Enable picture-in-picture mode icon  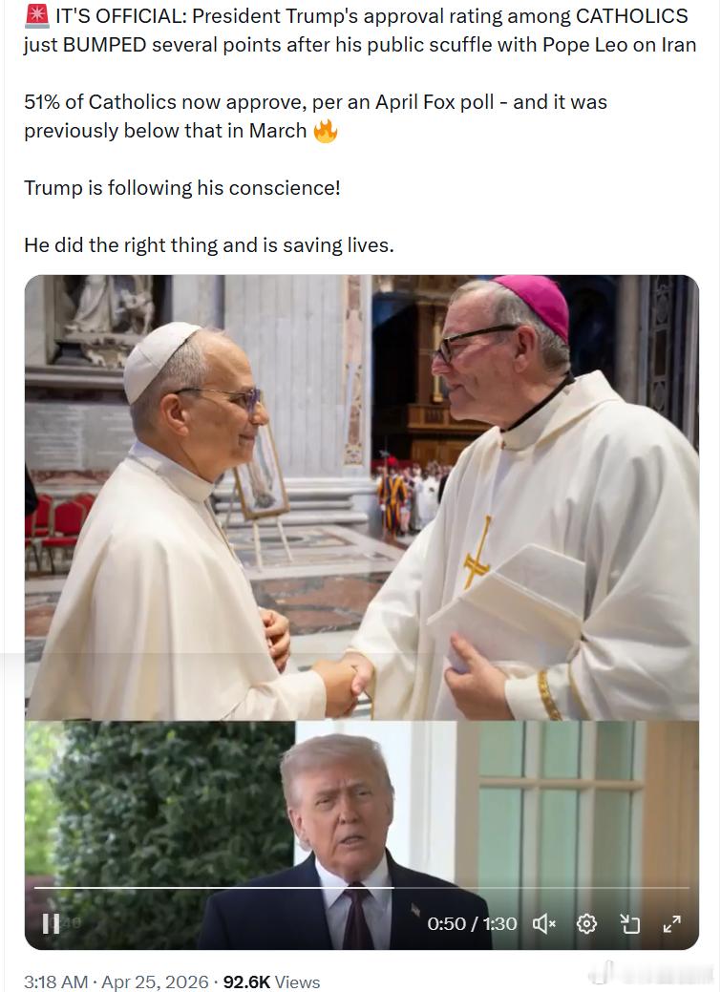click(629, 924)
